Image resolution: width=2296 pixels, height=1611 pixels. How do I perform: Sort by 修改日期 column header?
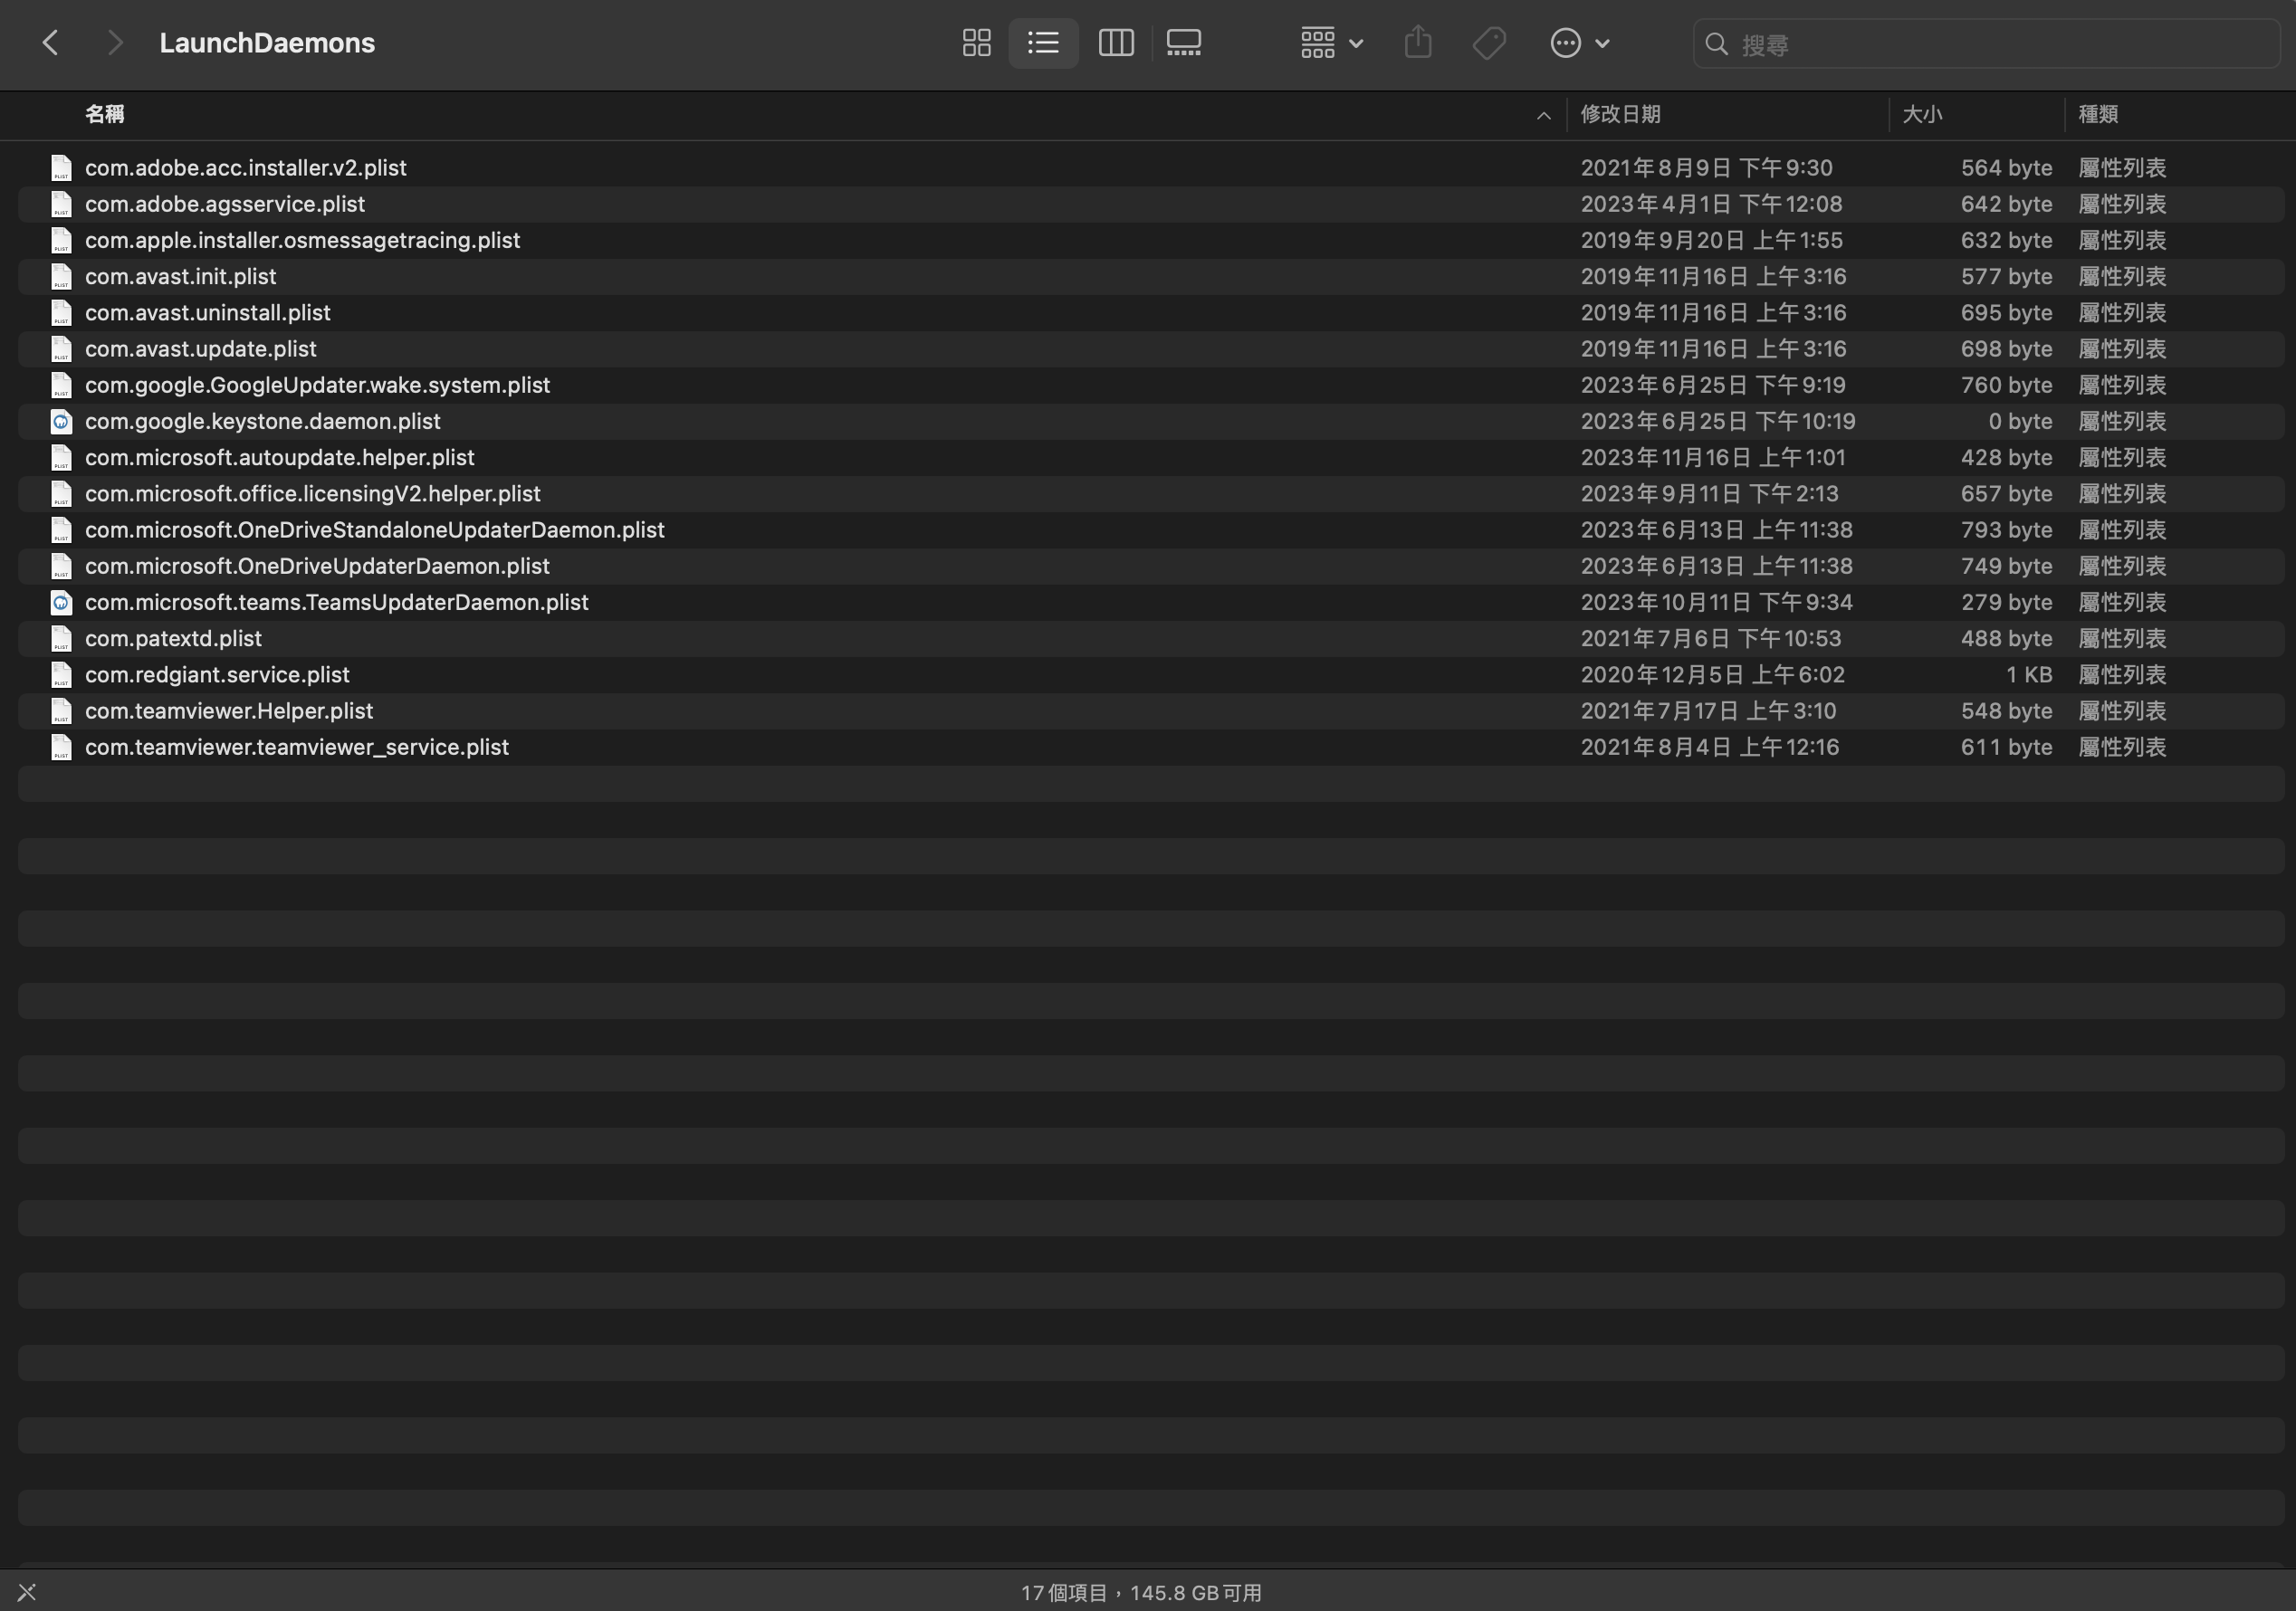1620,114
